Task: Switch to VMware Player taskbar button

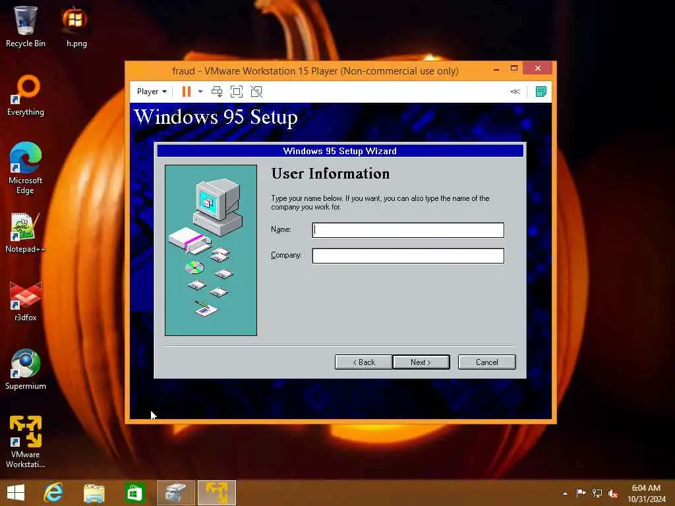Action: coord(216,493)
